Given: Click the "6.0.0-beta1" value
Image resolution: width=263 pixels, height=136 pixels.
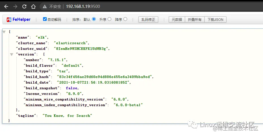Looking at the screenshot, I should tap(128, 105).
